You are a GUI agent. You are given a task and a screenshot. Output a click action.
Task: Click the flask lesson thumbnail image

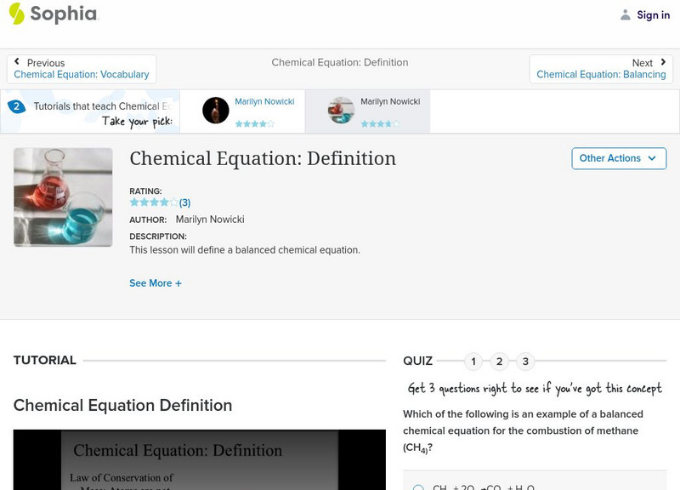(62, 197)
